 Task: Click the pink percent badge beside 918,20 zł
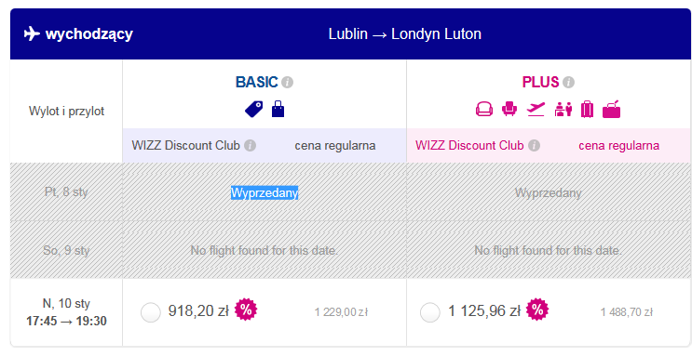click(246, 310)
